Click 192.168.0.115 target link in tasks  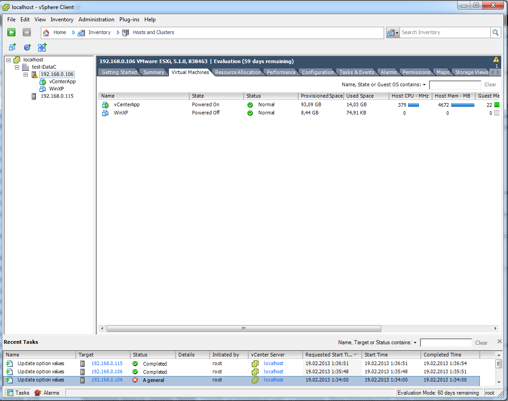pyautogui.click(x=107, y=363)
